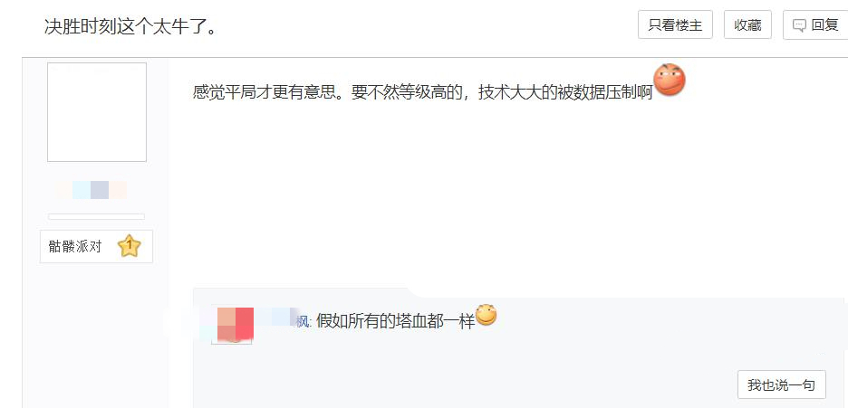848x408 pixels.
Task: Click the post text 感觉平局才更有意思
Action: (x=267, y=92)
